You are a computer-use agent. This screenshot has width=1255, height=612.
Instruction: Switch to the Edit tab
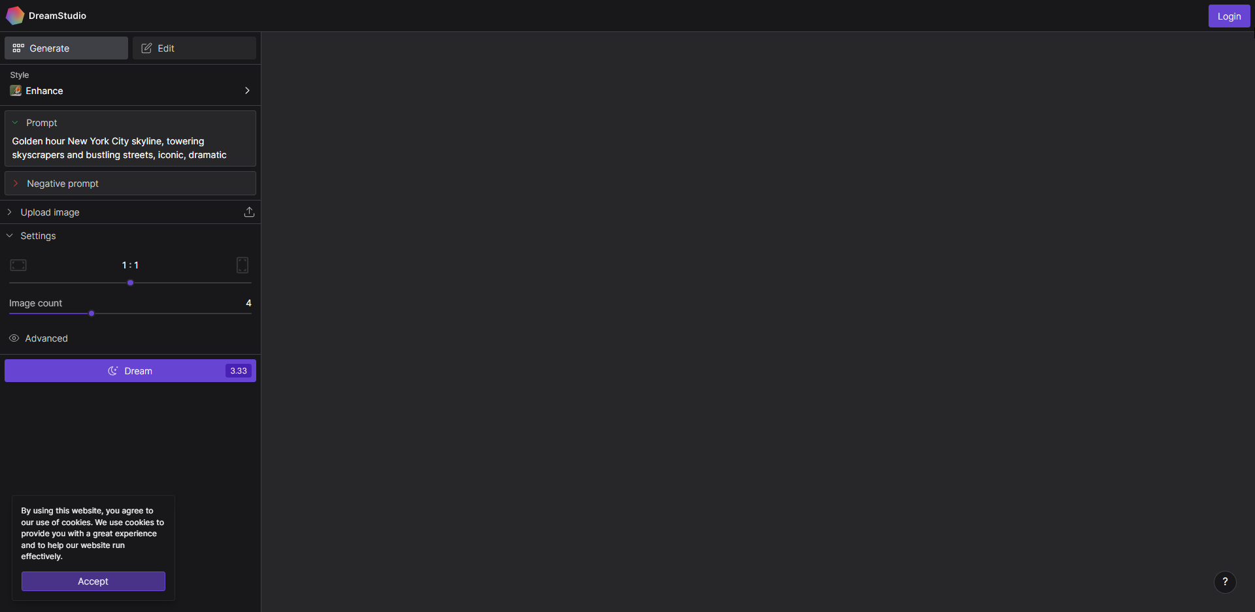(x=194, y=48)
